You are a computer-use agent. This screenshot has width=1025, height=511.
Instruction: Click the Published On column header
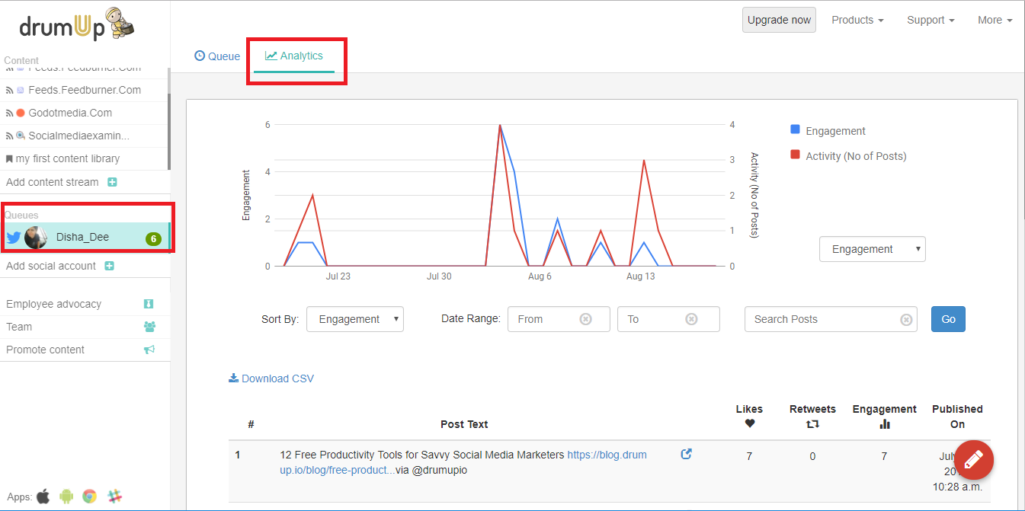pos(957,417)
